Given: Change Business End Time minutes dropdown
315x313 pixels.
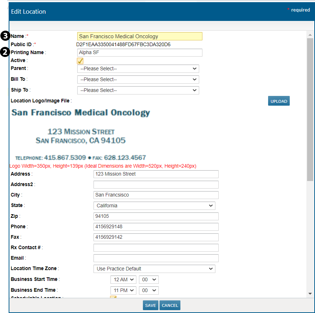Looking at the screenshot, I should pyautogui.click(x=149, y=291).
